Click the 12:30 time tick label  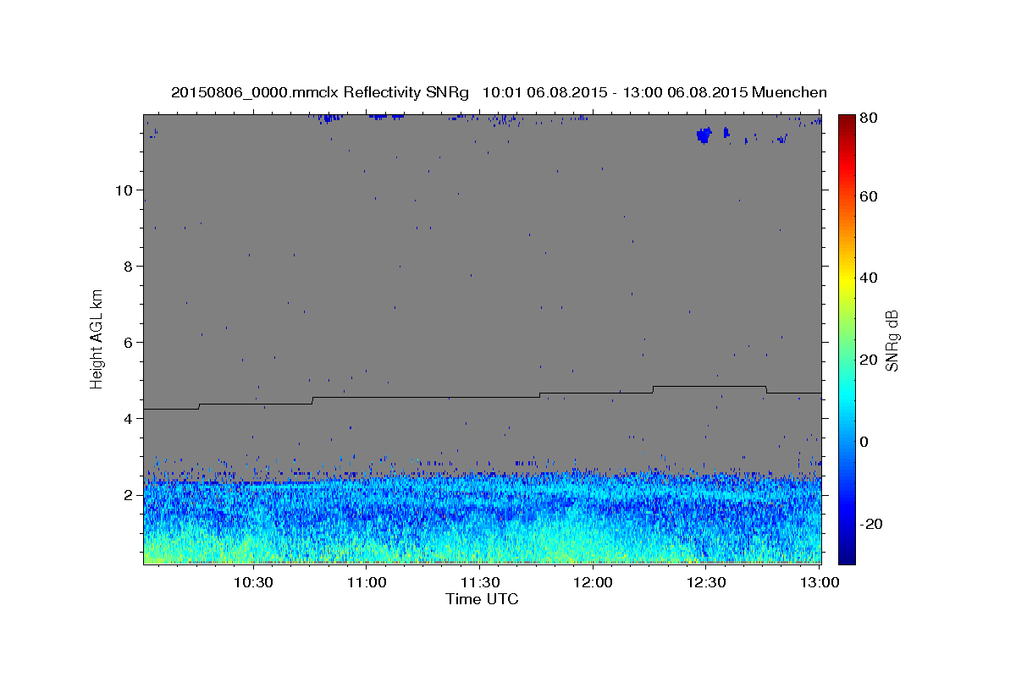click(706, 583)
